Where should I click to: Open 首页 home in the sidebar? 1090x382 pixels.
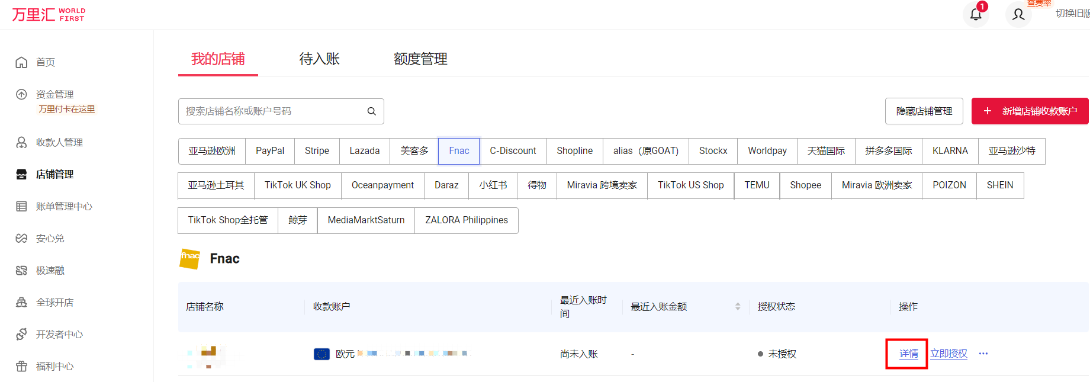45,62
